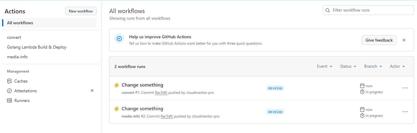The image size is (417, 133).
Task: Open more options for media-info #2 run
Action: [x=405, y=112]
